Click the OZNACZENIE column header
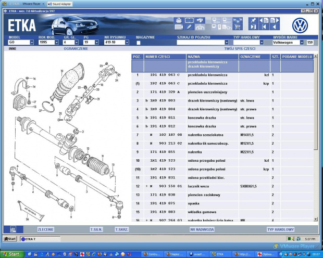The image size is (323, 258). [254, 57]
